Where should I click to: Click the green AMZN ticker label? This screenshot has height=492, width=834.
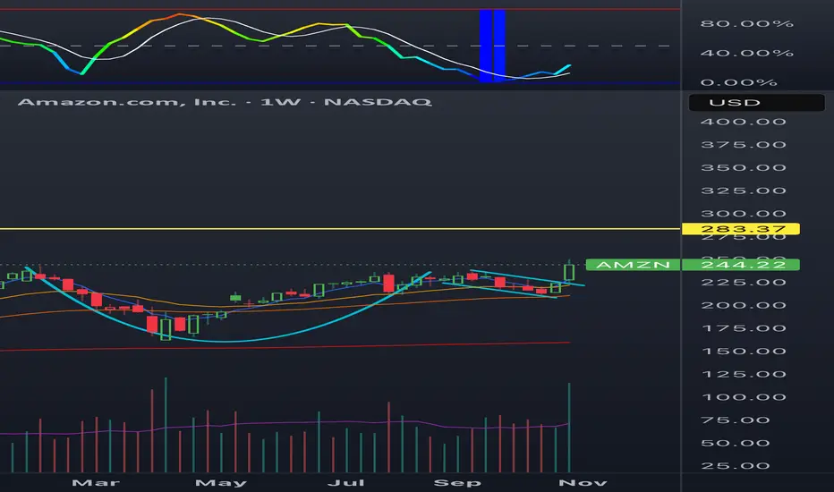pyautogui.click(x=633, y=265)
